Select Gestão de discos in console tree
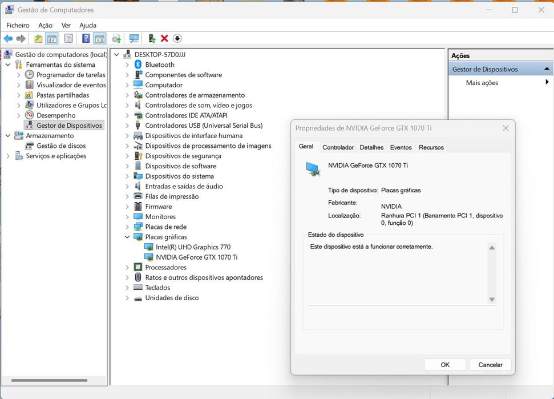The image size is (554, 399). [x=61, y=146]
